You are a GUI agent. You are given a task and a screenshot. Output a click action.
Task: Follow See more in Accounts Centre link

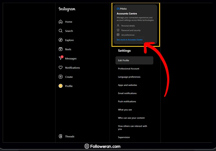pos(129,40)
